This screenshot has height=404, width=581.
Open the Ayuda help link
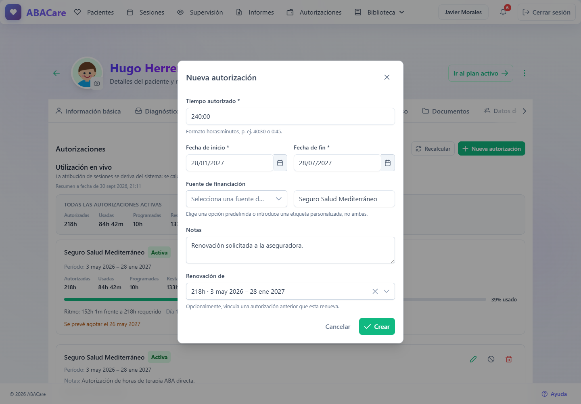point(554,394)
